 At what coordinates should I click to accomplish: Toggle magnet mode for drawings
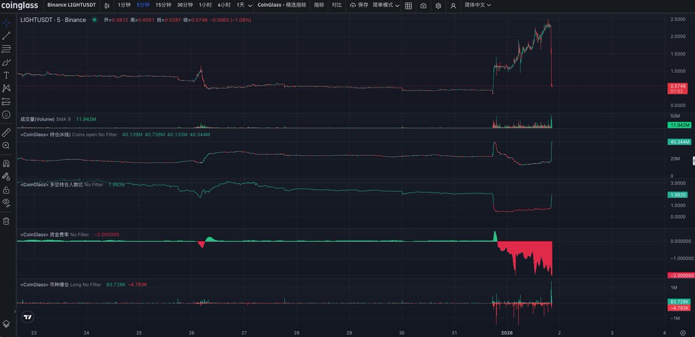[6, 163]
